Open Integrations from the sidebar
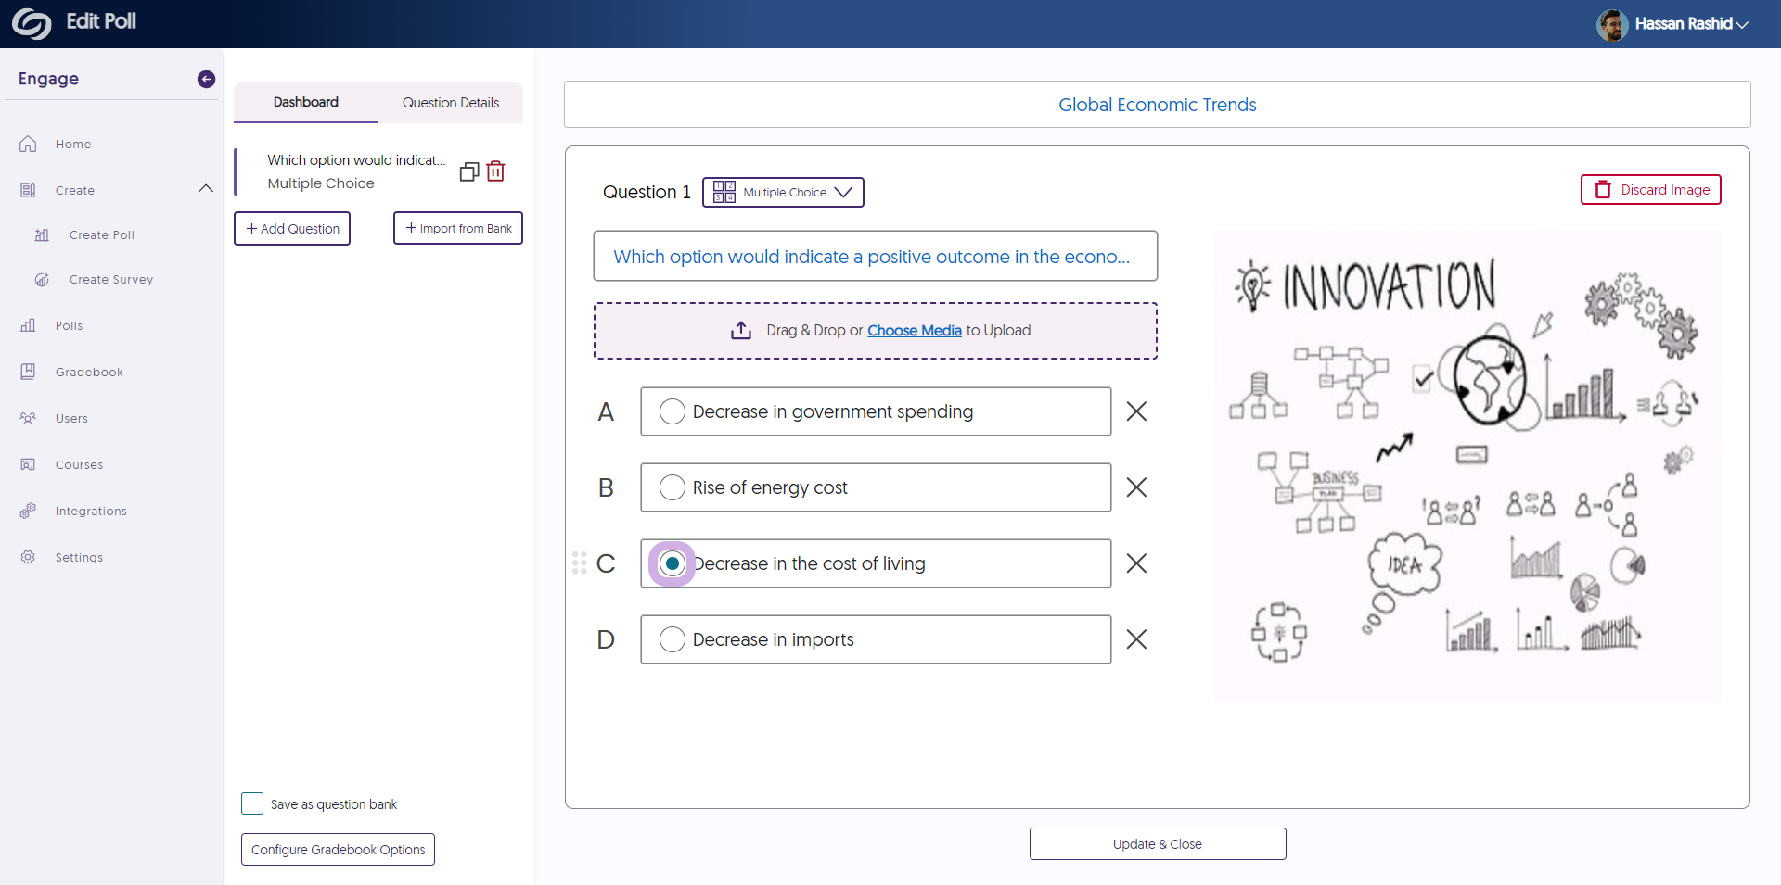This screenshot has height=885, width=1781. tap(90, 512)
